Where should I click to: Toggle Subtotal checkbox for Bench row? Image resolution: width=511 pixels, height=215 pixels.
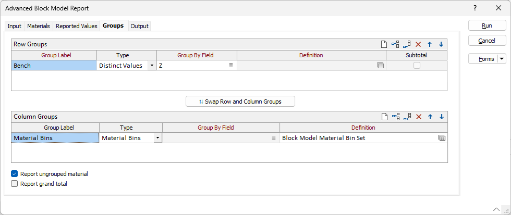[x=417, y=66]
